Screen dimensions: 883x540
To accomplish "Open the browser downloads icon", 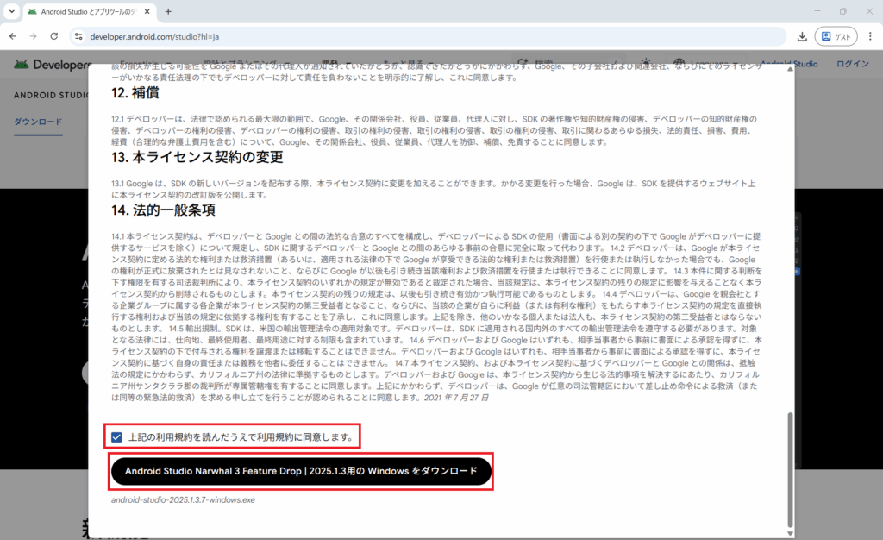I will click(x=802, y=37).
